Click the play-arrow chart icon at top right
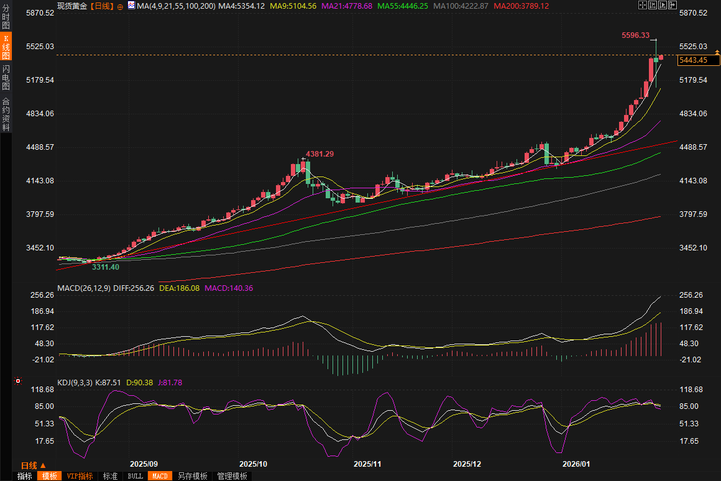721x481 pixels. point(662,5)
